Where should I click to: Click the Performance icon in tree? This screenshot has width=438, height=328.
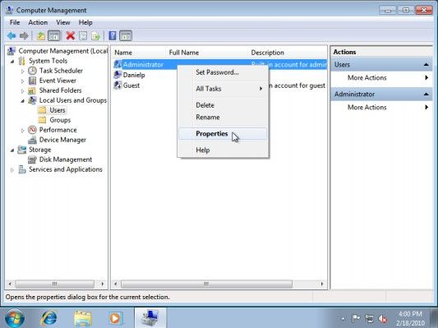pos(32,130)
